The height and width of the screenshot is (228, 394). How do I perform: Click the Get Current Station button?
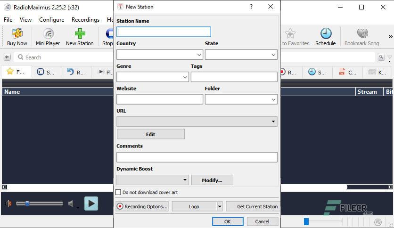253,206
